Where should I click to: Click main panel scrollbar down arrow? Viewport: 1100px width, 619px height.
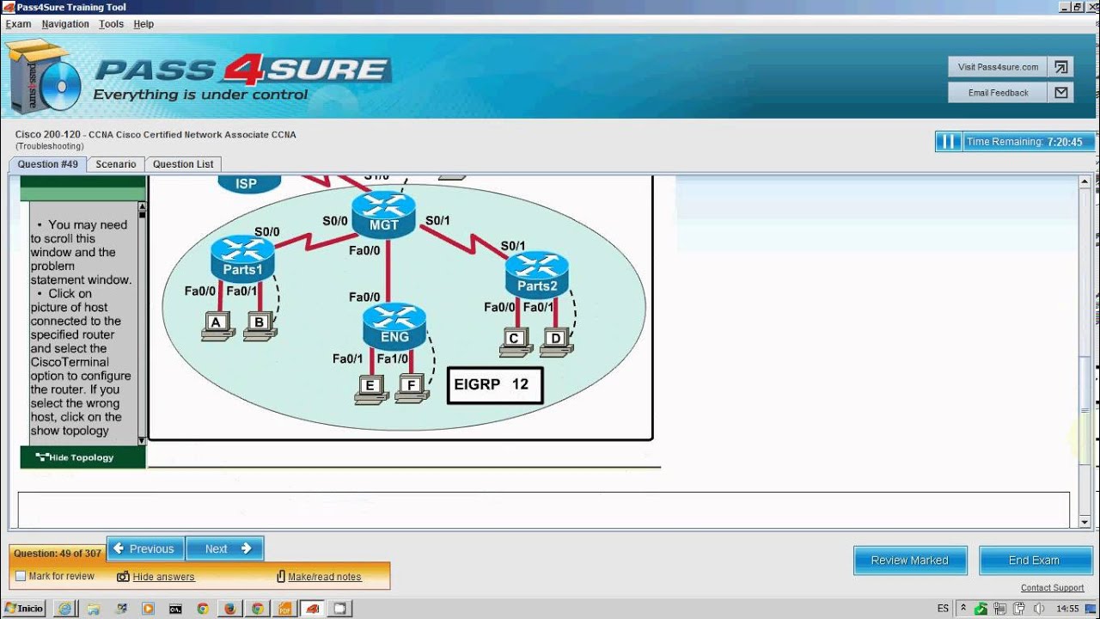tap(1085, 520)
